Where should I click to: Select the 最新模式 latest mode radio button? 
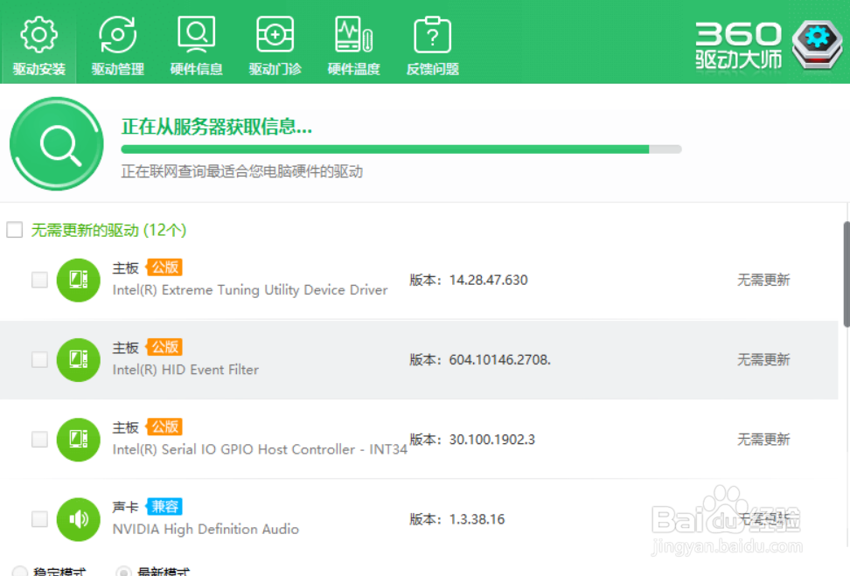[123, 571]
